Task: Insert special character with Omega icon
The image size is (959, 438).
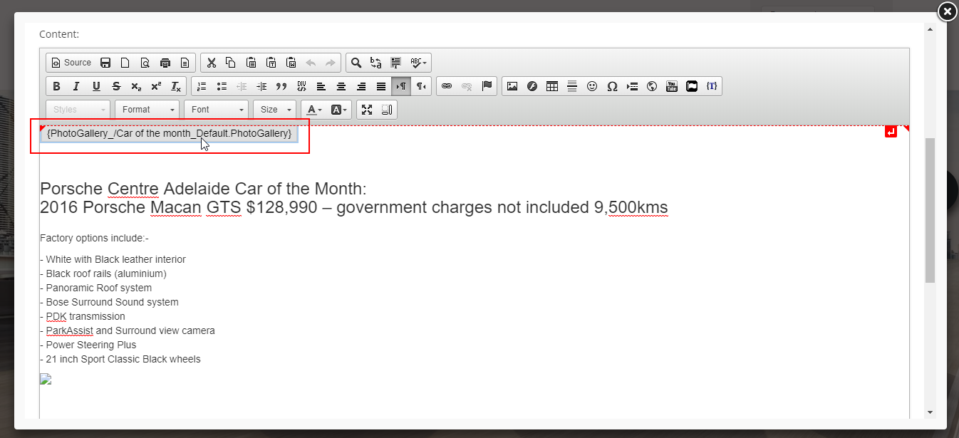Action: [x=611, y=86]
